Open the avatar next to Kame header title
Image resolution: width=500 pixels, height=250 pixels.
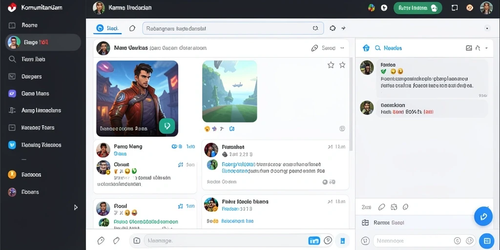point(99,8)
